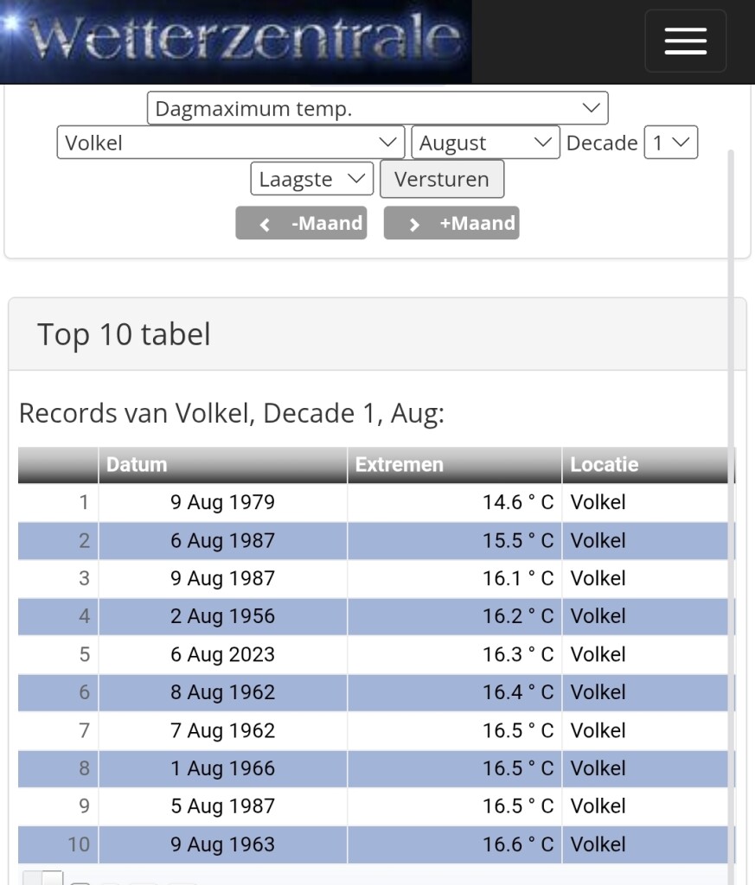Image resolution: width=755 pixels, height=885 pixels.
Task: Open the August month selector
Action: tap(486, 143)
